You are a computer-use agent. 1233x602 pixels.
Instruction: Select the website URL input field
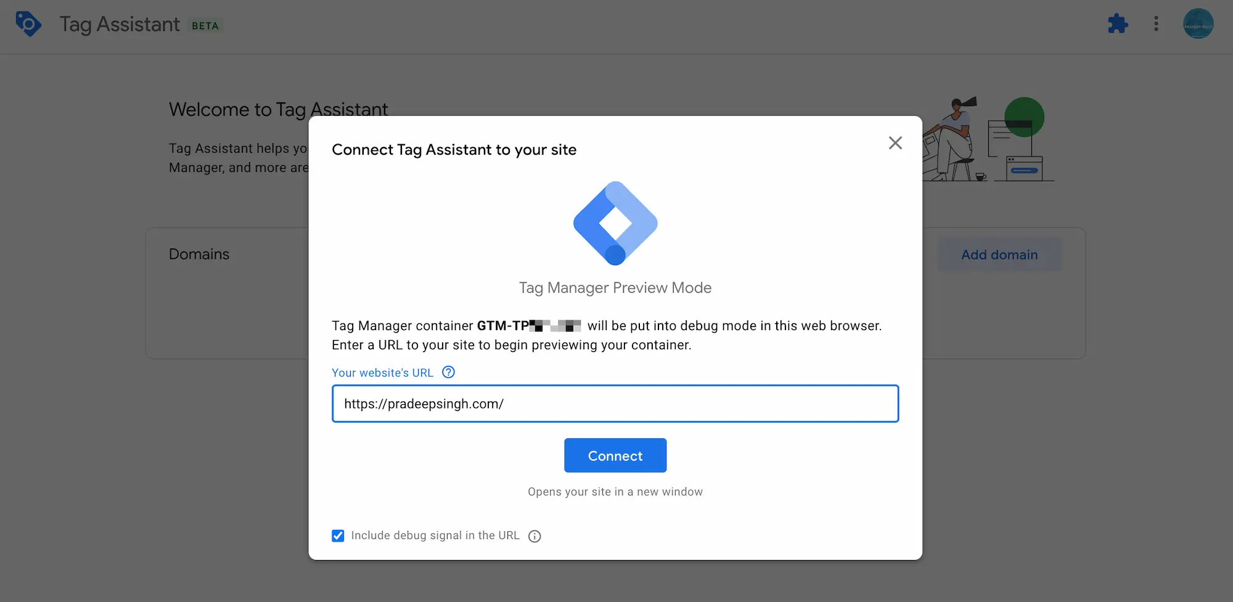tap(615, 404)
